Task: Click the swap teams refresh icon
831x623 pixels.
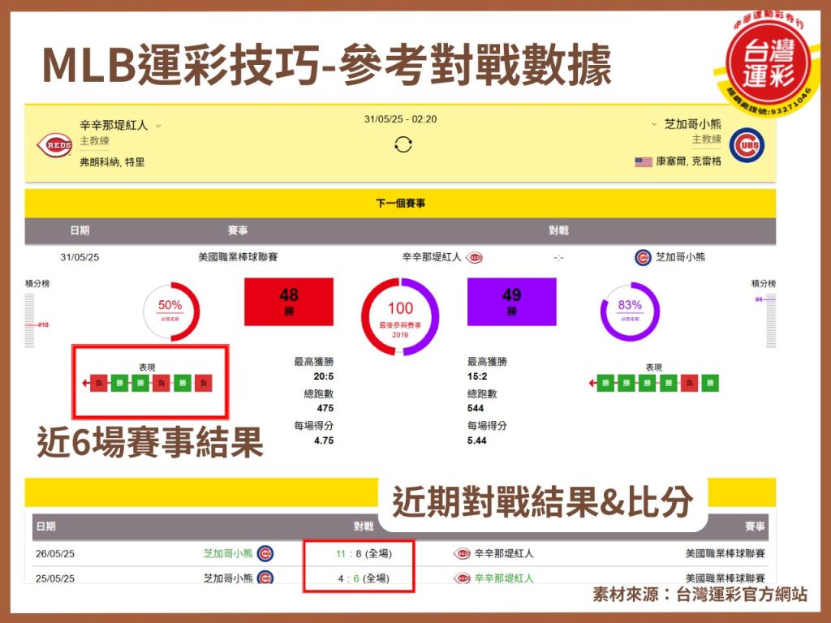Action: [403, 144]
